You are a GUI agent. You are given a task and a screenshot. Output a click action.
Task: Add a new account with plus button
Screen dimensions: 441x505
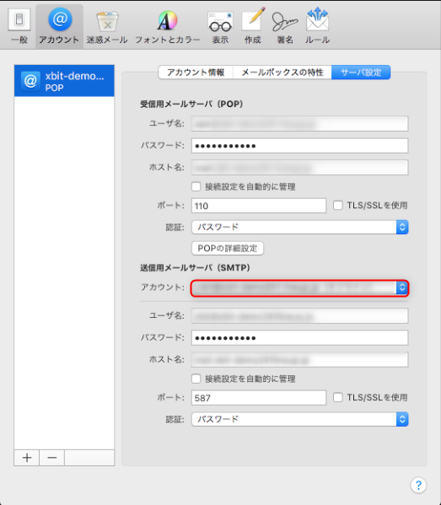[x=27, y=458]
